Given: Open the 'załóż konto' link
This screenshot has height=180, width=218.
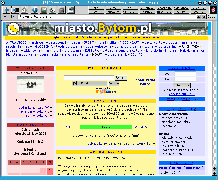Looking at the screenshot, I should [154, 42].
